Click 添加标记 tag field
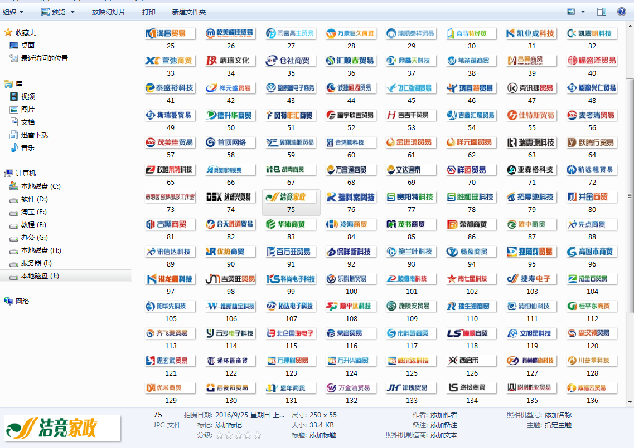 tap(229, 425)
